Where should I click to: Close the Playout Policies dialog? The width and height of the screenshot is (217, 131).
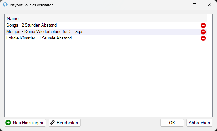[x=209, y=5]
